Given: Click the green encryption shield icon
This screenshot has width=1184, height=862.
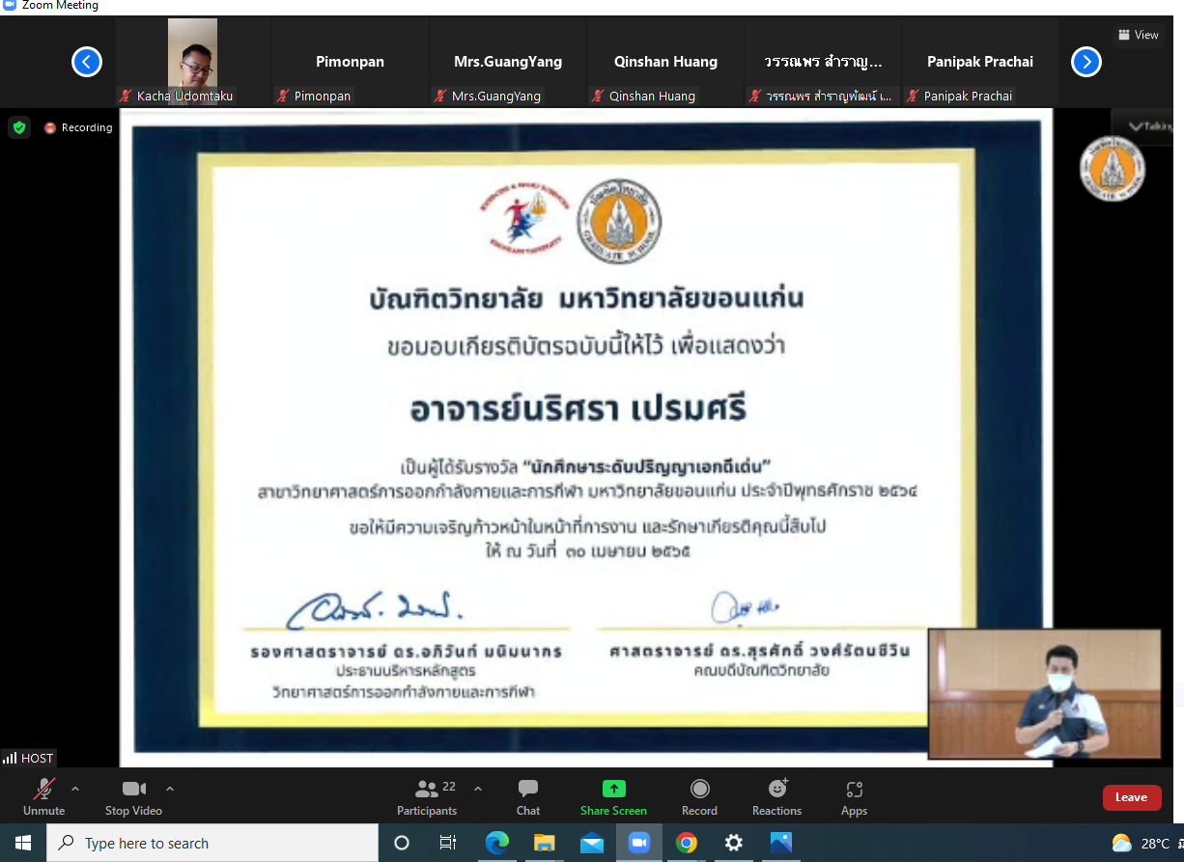Looking at the screenshot, I should (19, 127).
